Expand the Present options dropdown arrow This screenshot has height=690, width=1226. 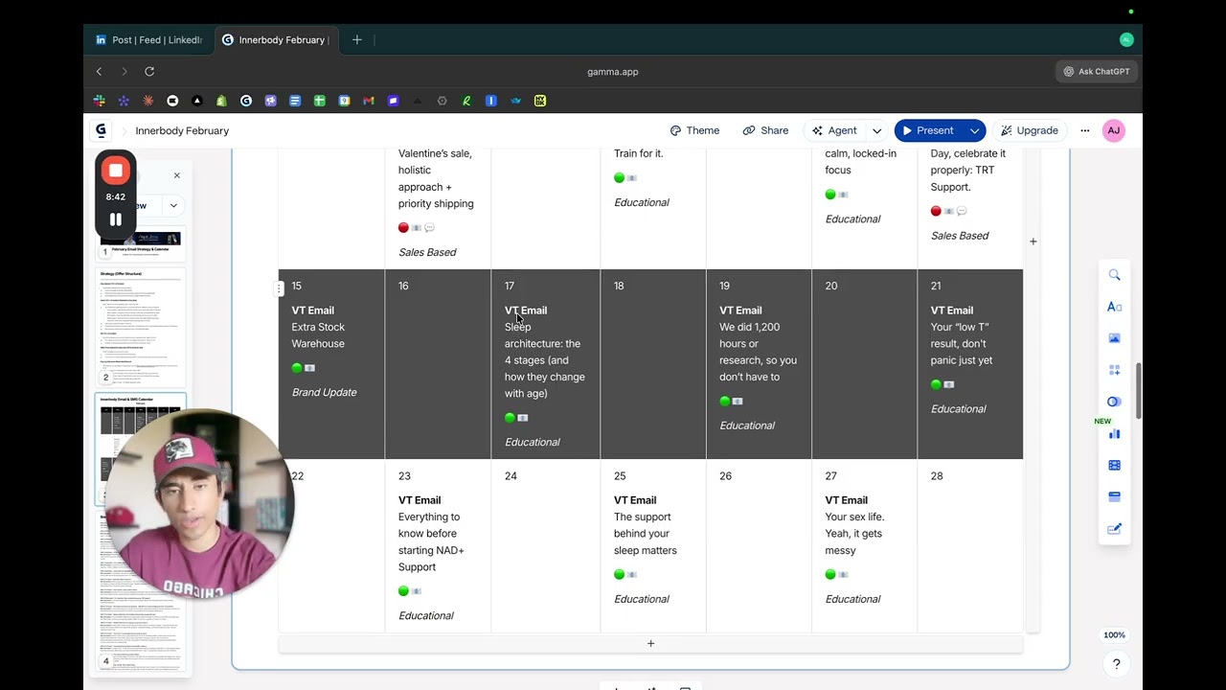974,130
